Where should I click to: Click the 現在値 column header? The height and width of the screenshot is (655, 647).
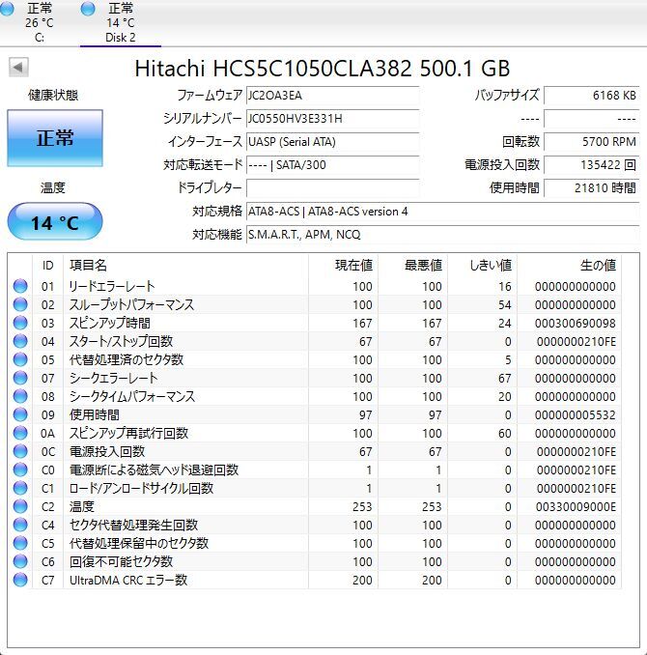click(344, 266)
